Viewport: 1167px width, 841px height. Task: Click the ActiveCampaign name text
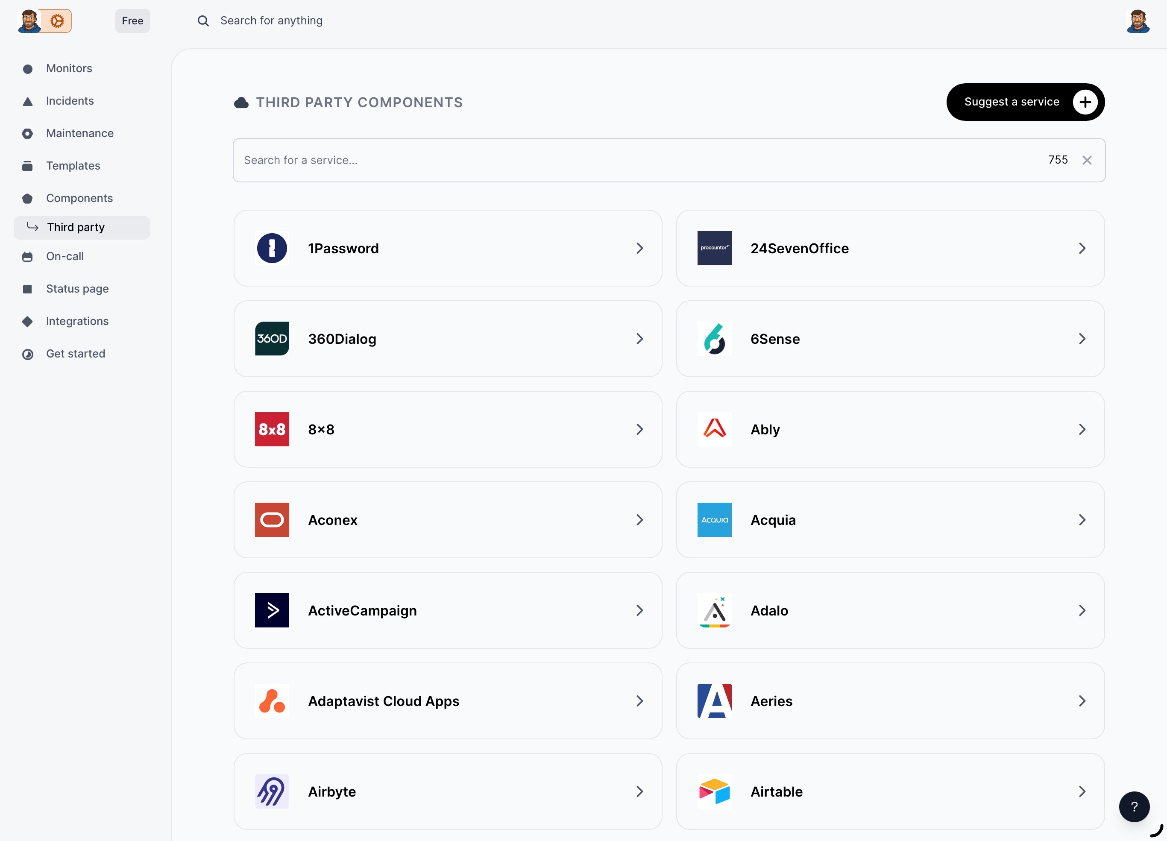pos(362,610)
